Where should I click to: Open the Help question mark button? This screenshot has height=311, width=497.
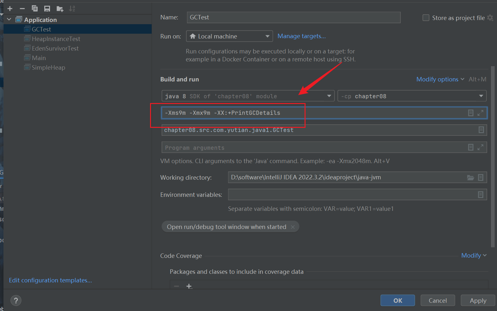16,300
